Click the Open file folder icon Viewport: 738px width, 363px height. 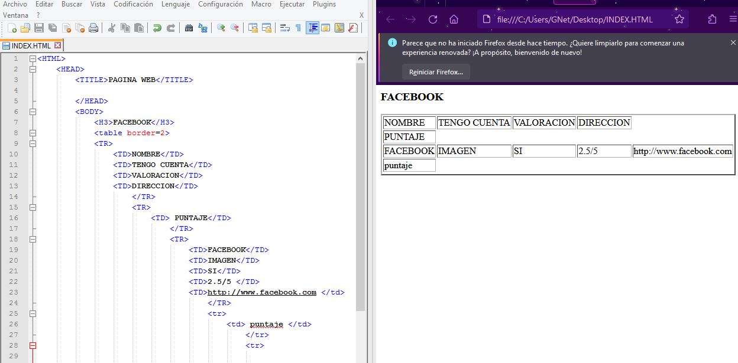pyautogui.click(x=25, y=28)
